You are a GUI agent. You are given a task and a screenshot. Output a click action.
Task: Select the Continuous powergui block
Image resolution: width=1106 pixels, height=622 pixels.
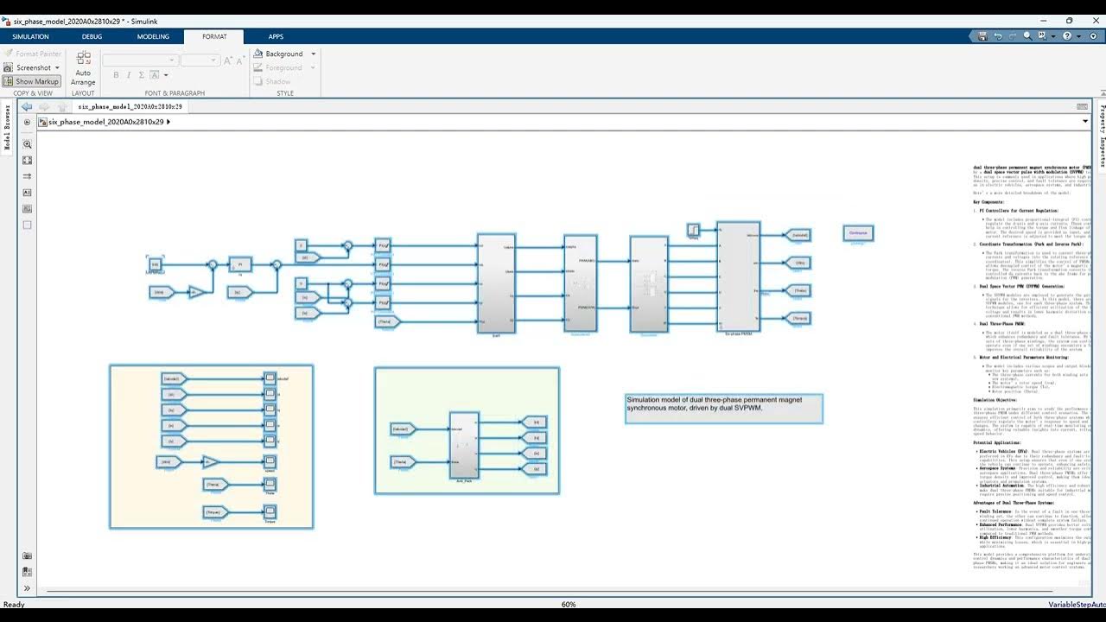pyautogui.click(x=858, y=233)
